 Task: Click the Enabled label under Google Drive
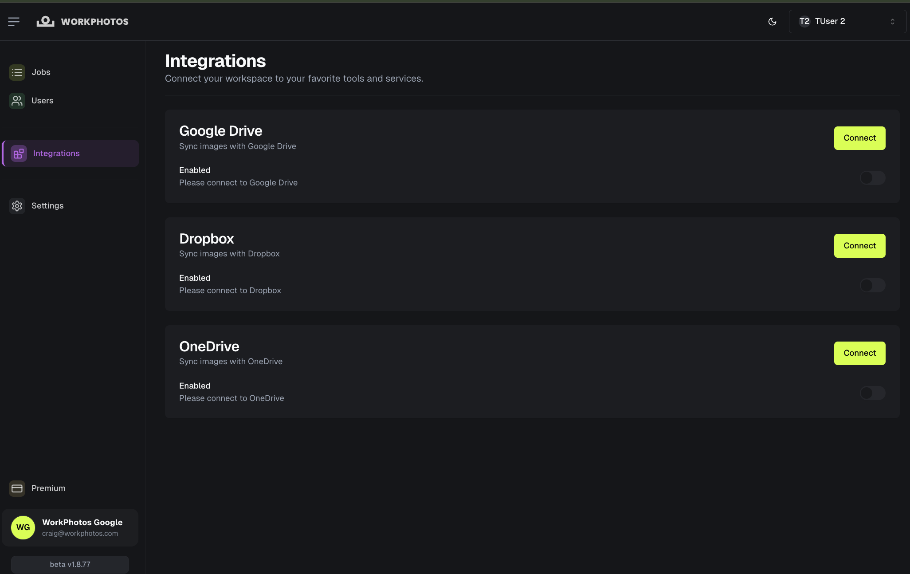[195, 170]
